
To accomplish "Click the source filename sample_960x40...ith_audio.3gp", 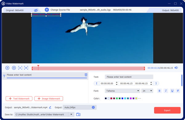I will point(95,10).
